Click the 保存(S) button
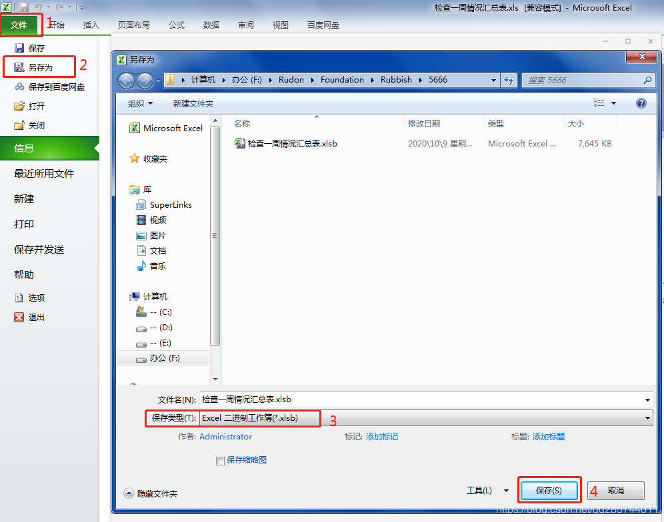664x522 pixels. point(549,491)
